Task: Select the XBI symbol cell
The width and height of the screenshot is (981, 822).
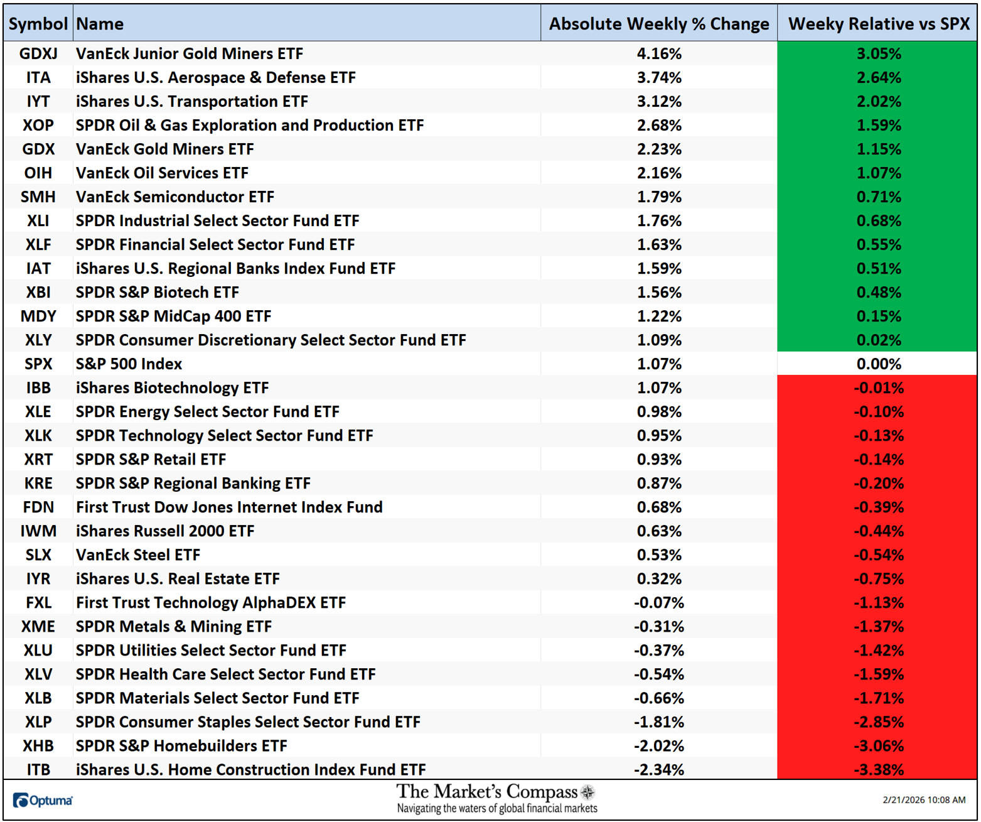Action: click(38, 292)
